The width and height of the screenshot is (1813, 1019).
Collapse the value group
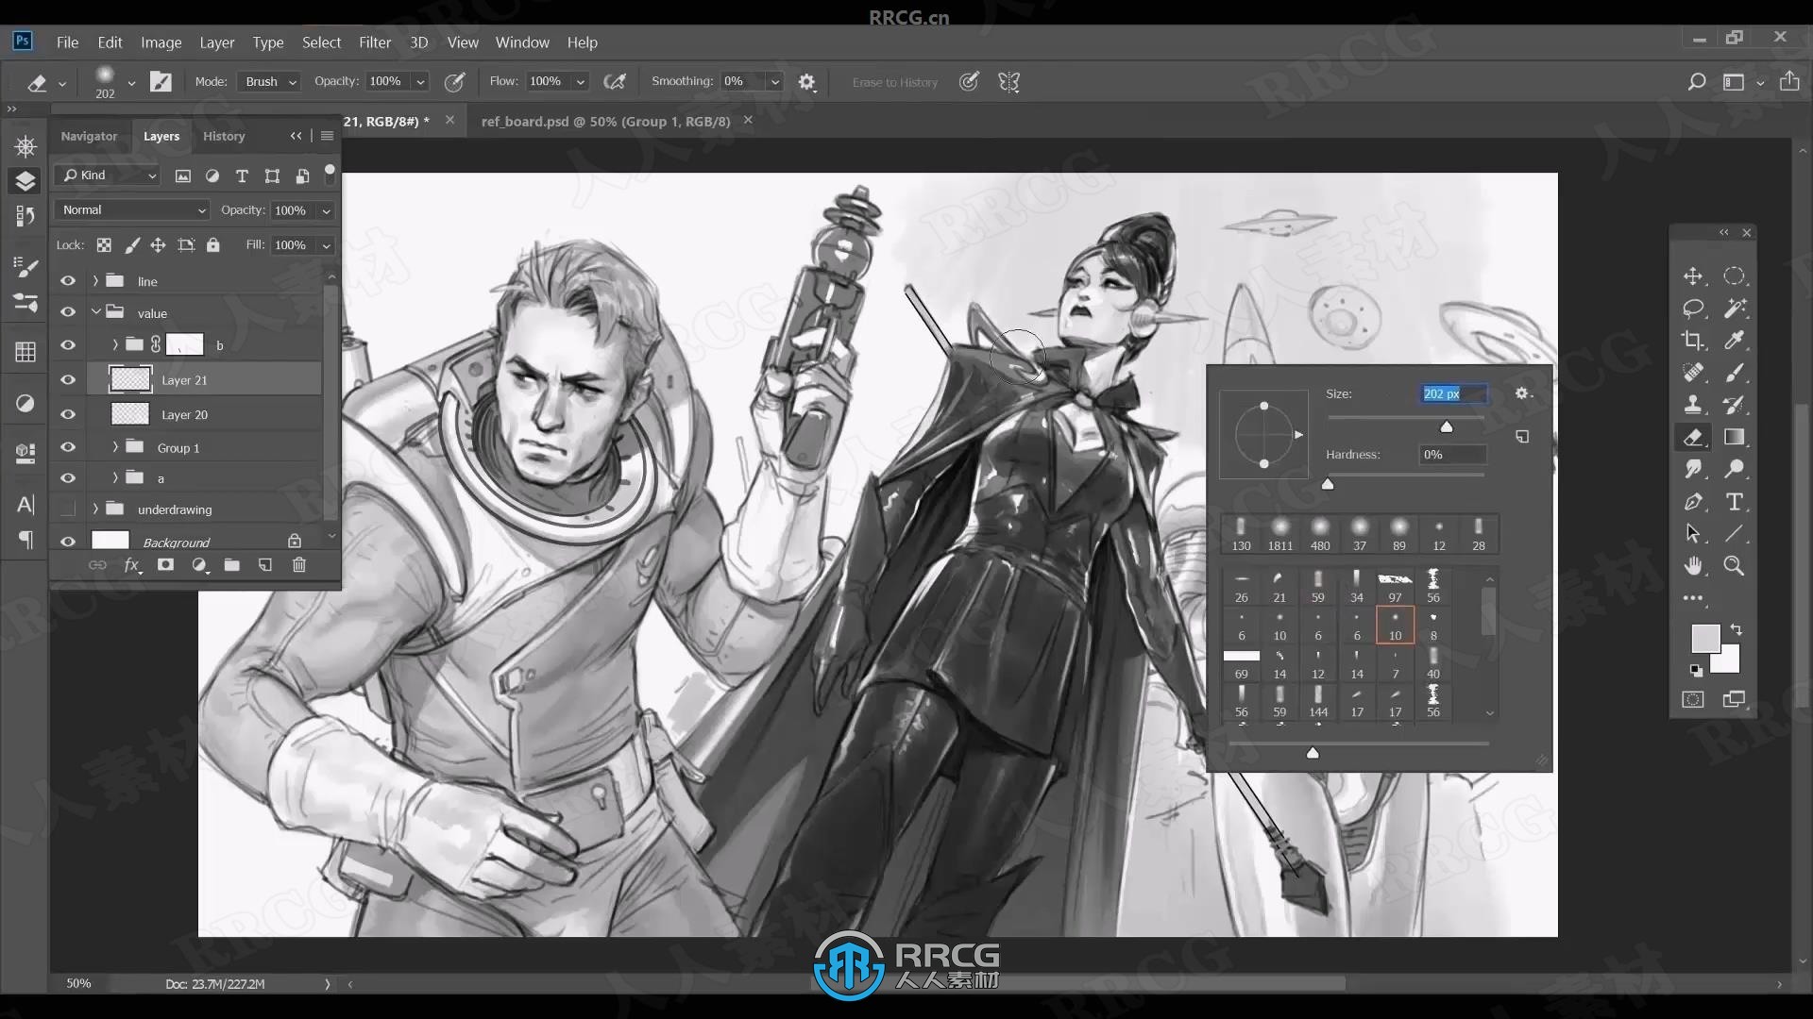tap(95, 312)
